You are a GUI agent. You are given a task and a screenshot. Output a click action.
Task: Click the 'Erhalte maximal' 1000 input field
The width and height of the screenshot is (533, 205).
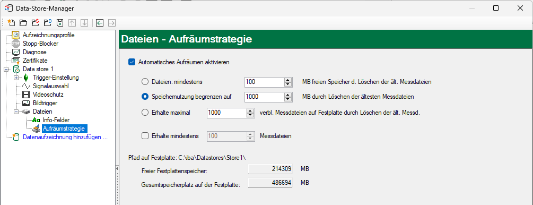226,113
